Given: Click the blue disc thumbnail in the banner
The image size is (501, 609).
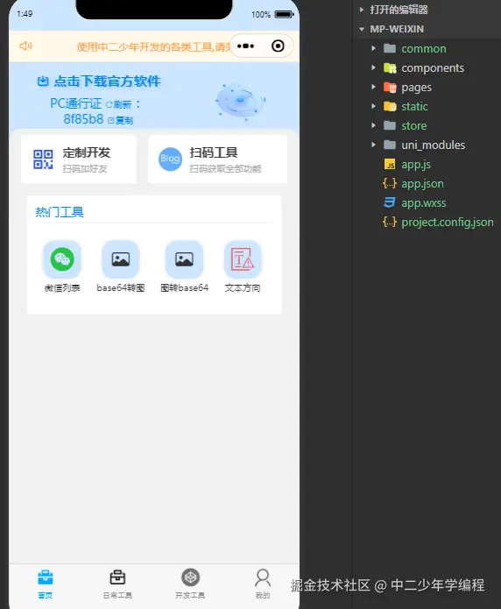Looking at the screenshot, I should pyautogui.click(x=240, y=101).
